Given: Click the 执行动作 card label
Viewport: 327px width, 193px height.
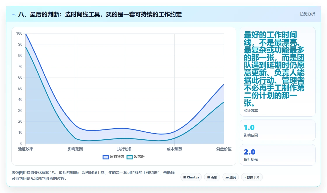Looking at the screenshot, I should pos(251,160).
